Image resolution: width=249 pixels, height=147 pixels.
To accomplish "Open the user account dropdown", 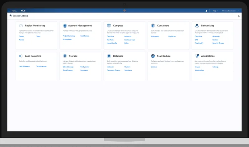I will pyautogui.click(x=231, y=11).
